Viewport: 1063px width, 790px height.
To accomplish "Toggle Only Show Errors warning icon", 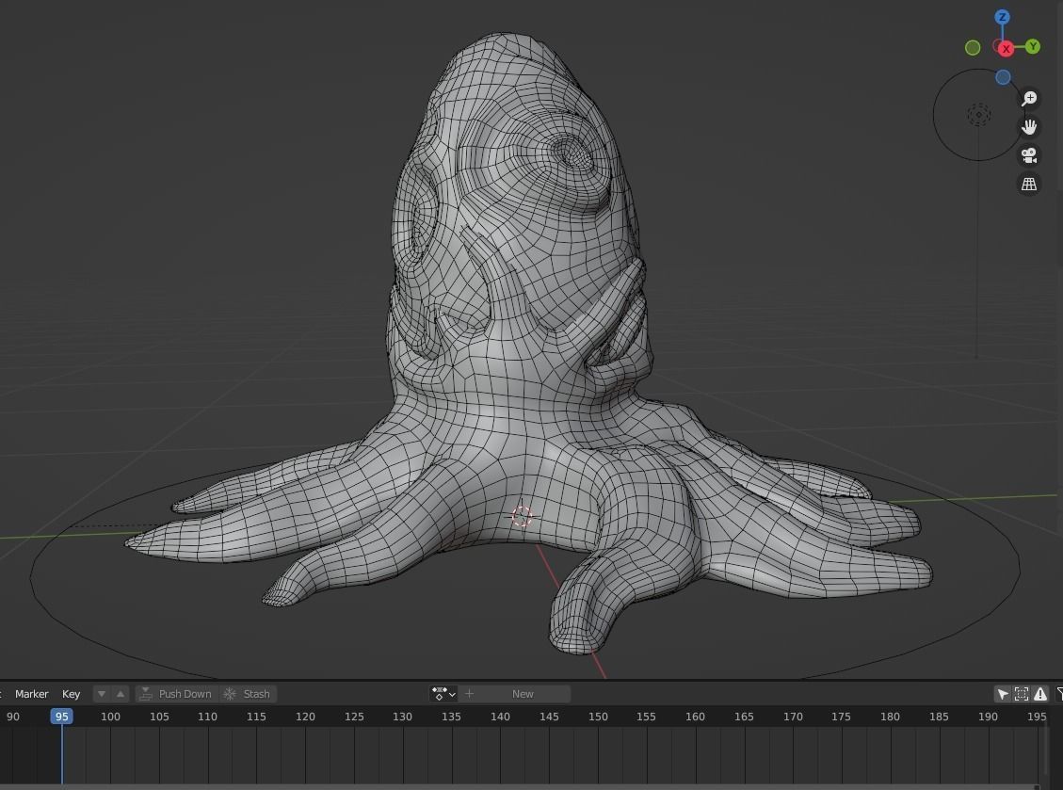I will coord(1040,694).
